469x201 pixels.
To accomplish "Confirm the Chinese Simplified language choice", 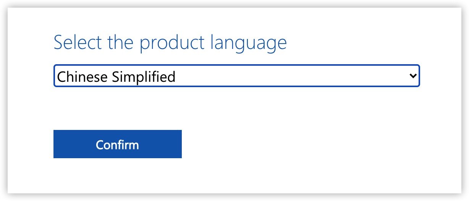I will (117, 144).
